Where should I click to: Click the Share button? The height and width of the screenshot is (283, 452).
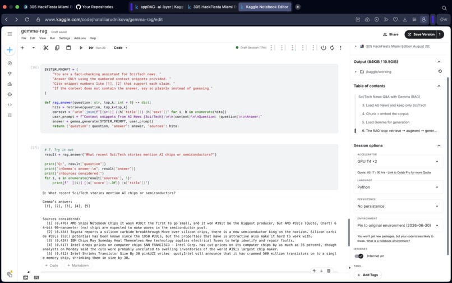(391, 34)
